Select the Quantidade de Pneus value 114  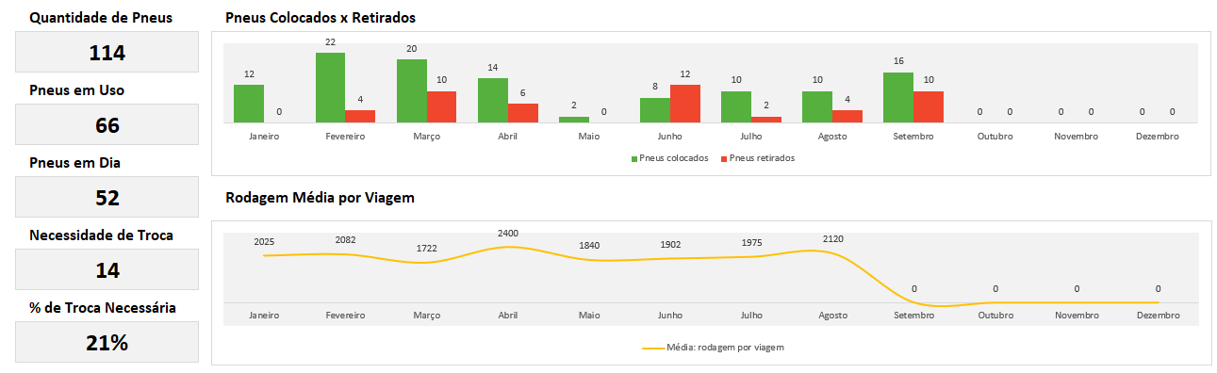click(107, 52)
